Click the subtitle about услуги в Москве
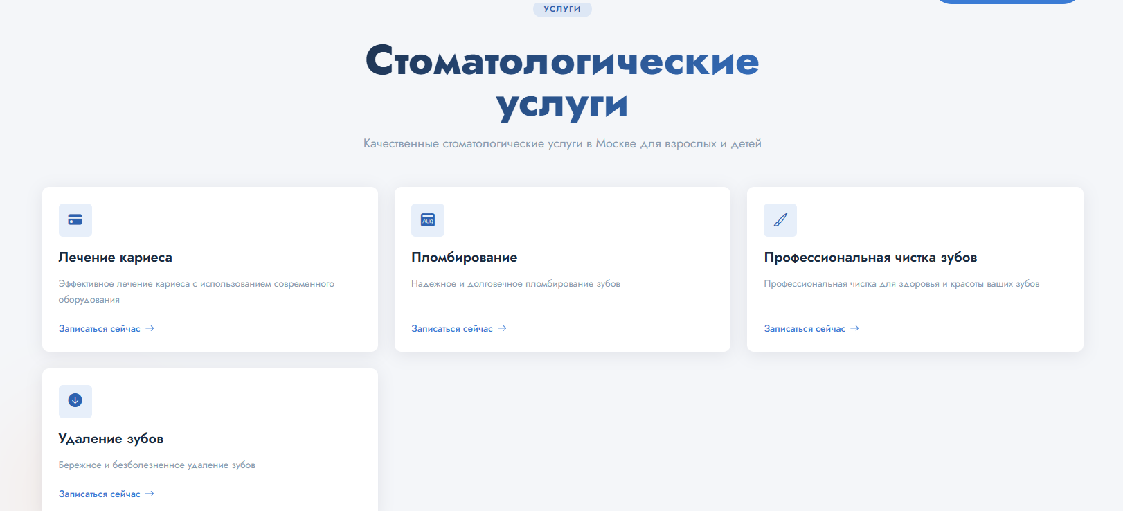 pos(562,144)
